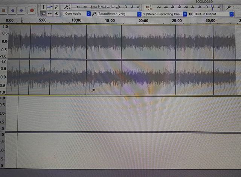The width and height of the screenshot is (241, 177).
Task: Choose the Multi-tool asterisk icon
Action: [56, 14]
